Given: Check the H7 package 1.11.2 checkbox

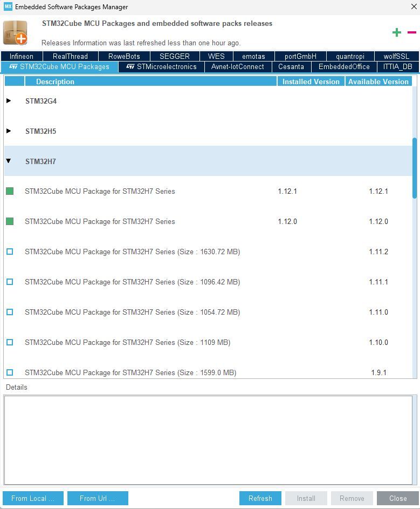Looking at the screenshot, I should click(10, 252).
